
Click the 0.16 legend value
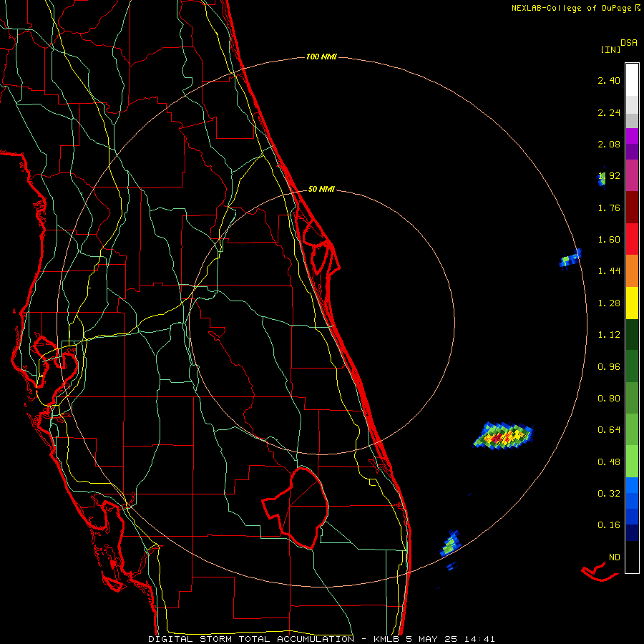click(x=609, y=525)
